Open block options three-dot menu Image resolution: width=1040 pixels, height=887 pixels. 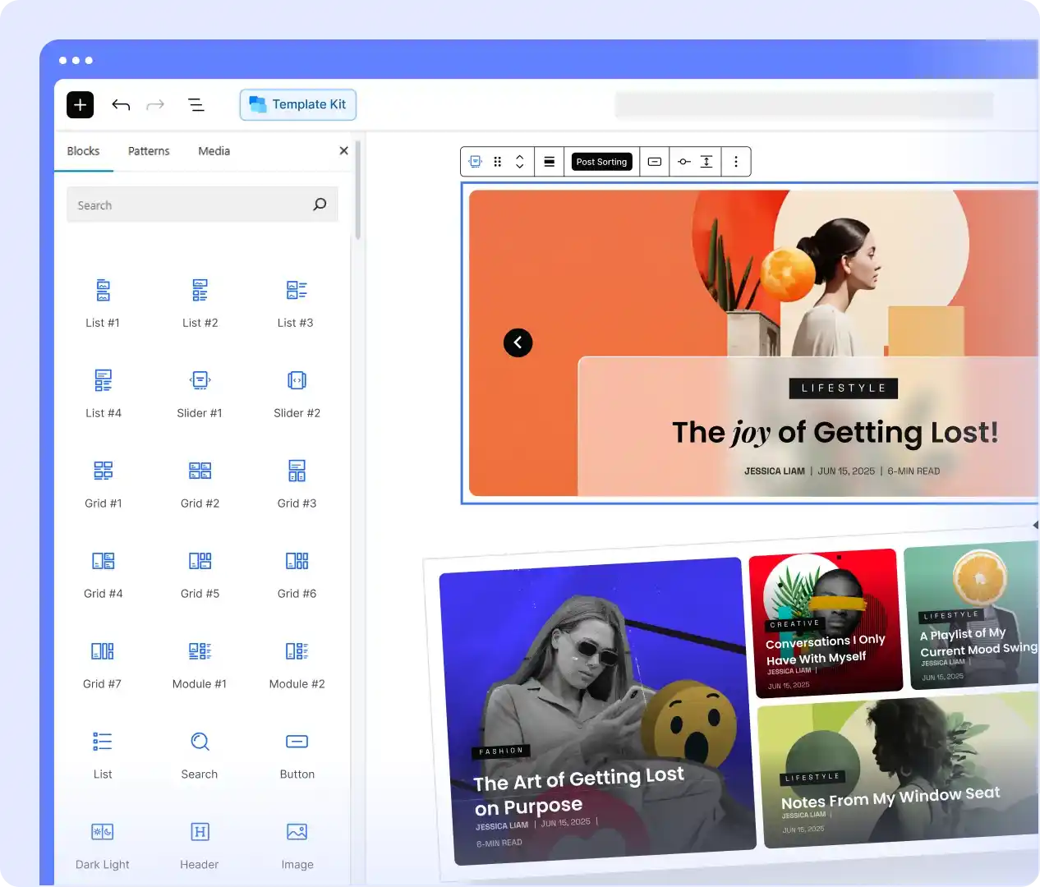(x=736, y=162)
